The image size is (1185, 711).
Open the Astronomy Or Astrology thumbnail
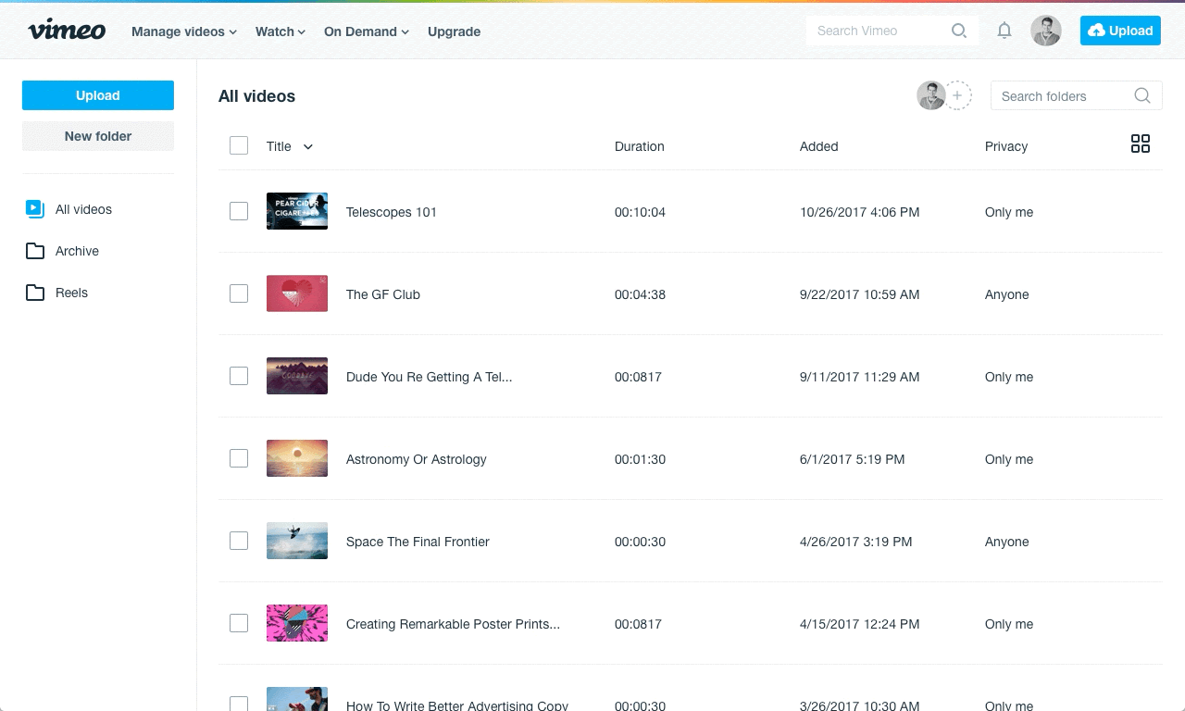tap(297, 458)
